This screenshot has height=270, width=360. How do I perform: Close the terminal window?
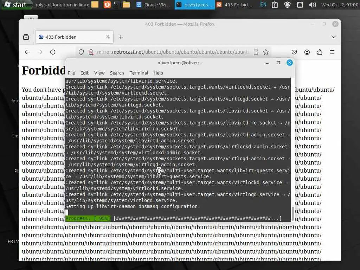tap(290, 63)
